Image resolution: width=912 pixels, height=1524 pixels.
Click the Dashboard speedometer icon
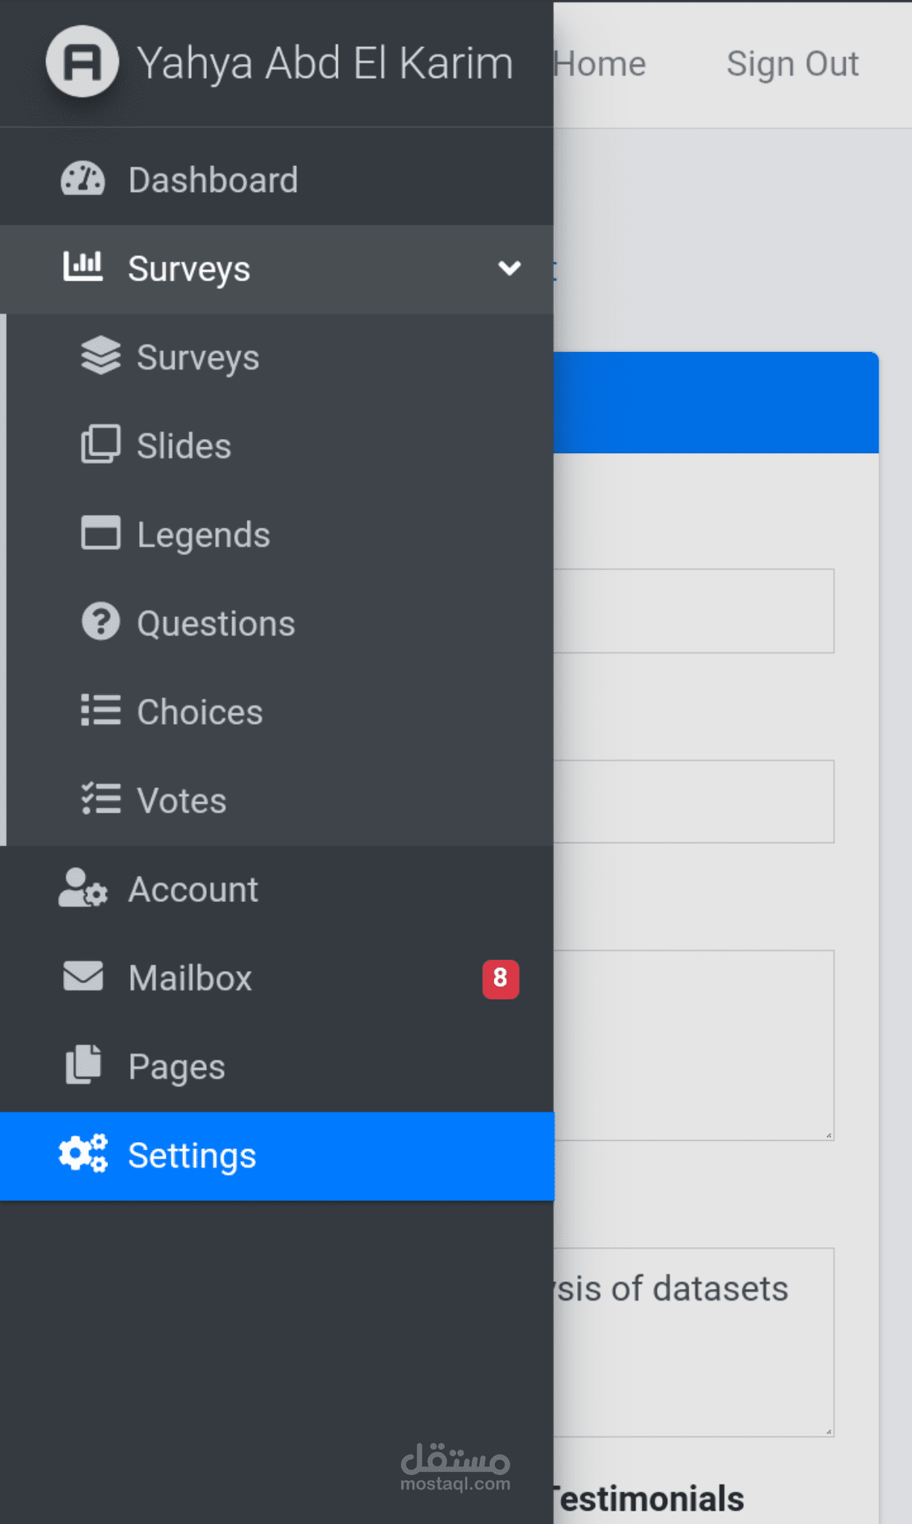(x=83, y=179)
